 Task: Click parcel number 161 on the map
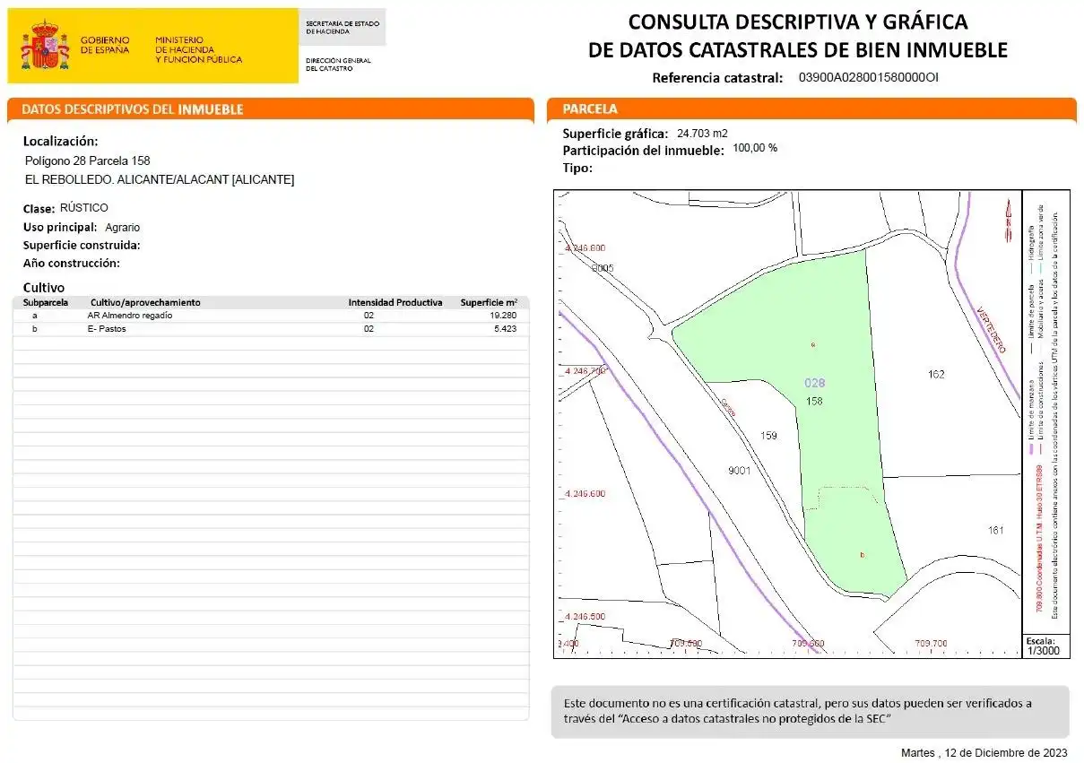click(x=995, y=531)
